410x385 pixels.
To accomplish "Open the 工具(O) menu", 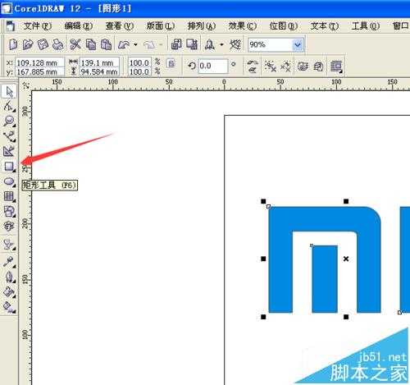I will point(365,26).
